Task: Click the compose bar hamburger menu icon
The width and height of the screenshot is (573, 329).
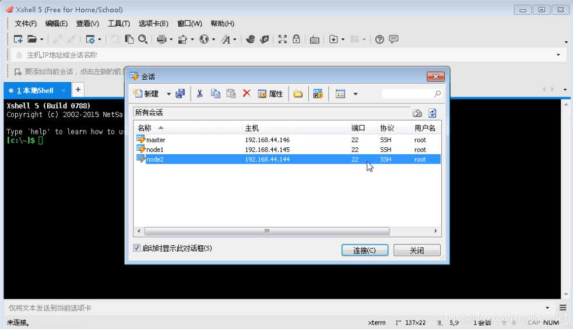Action: pos(563,308)
